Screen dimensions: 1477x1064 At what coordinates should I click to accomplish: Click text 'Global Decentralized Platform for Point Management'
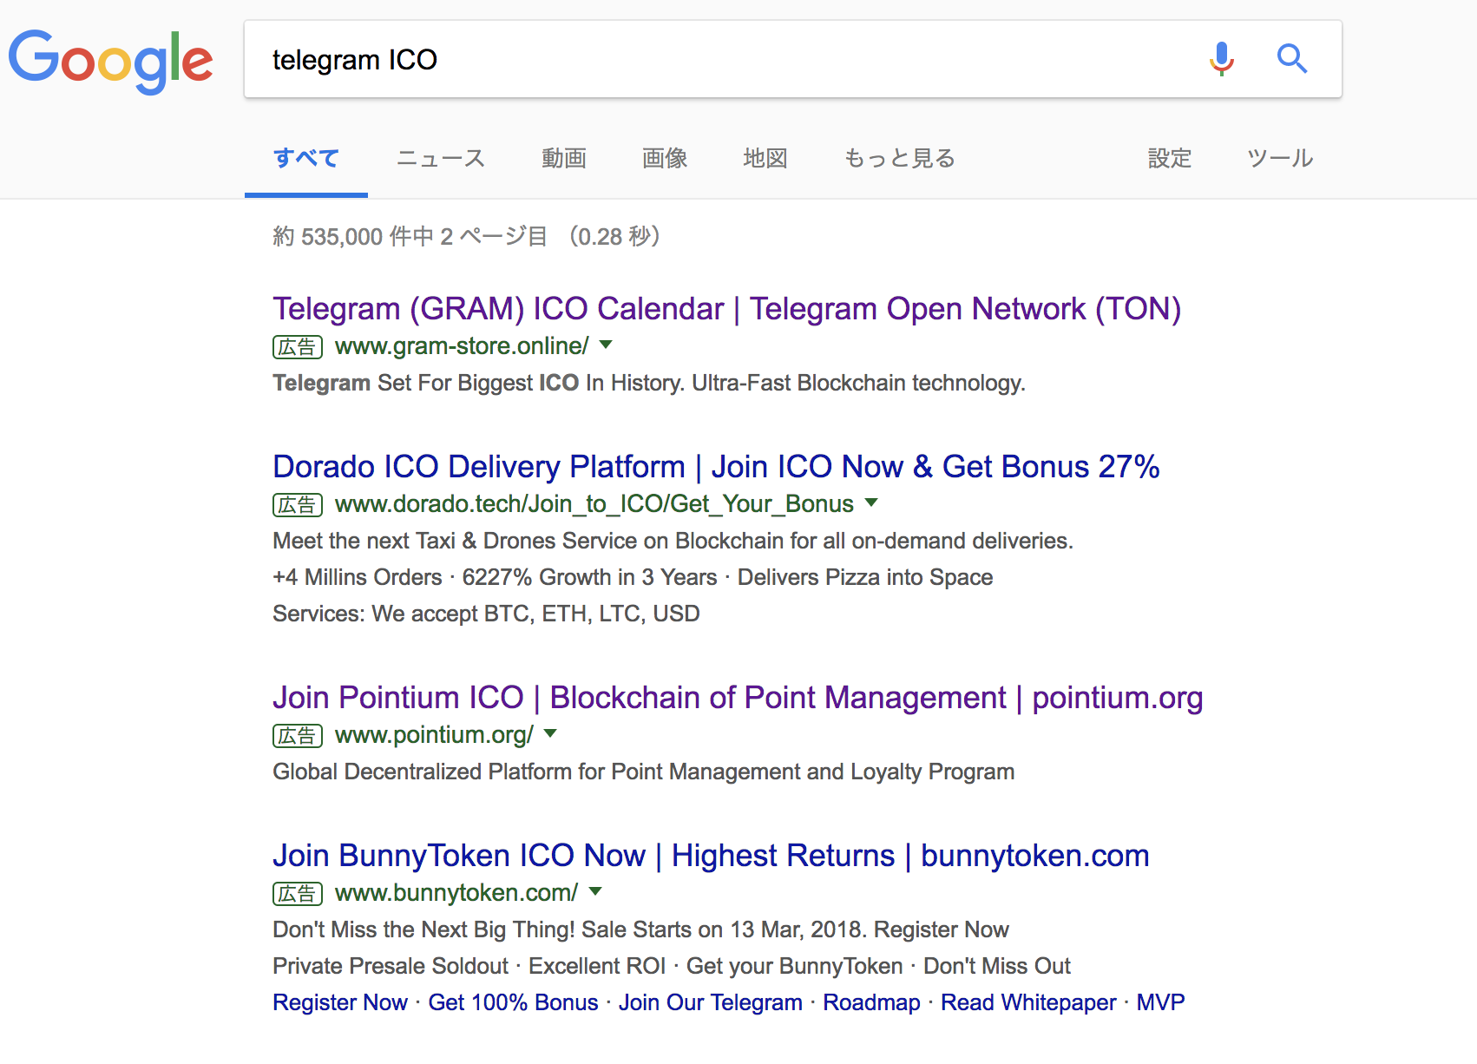coord(535,772)
